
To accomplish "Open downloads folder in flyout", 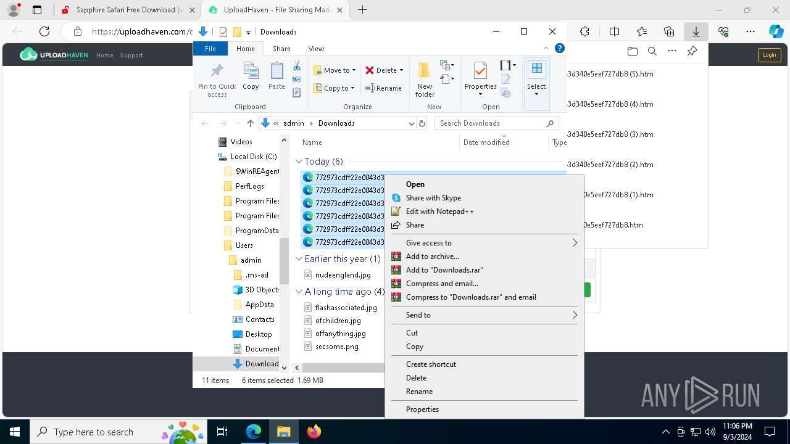I will tap(632, 51).
